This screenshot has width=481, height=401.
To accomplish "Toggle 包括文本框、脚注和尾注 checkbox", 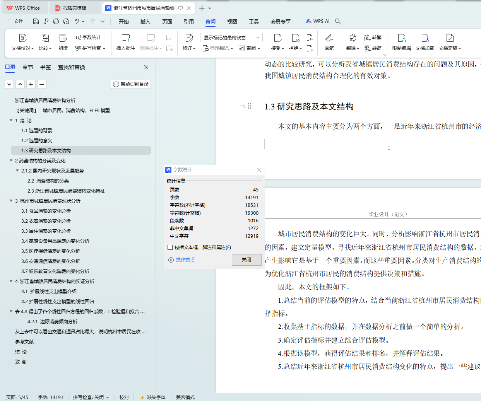I will click(x=170, y=247).
